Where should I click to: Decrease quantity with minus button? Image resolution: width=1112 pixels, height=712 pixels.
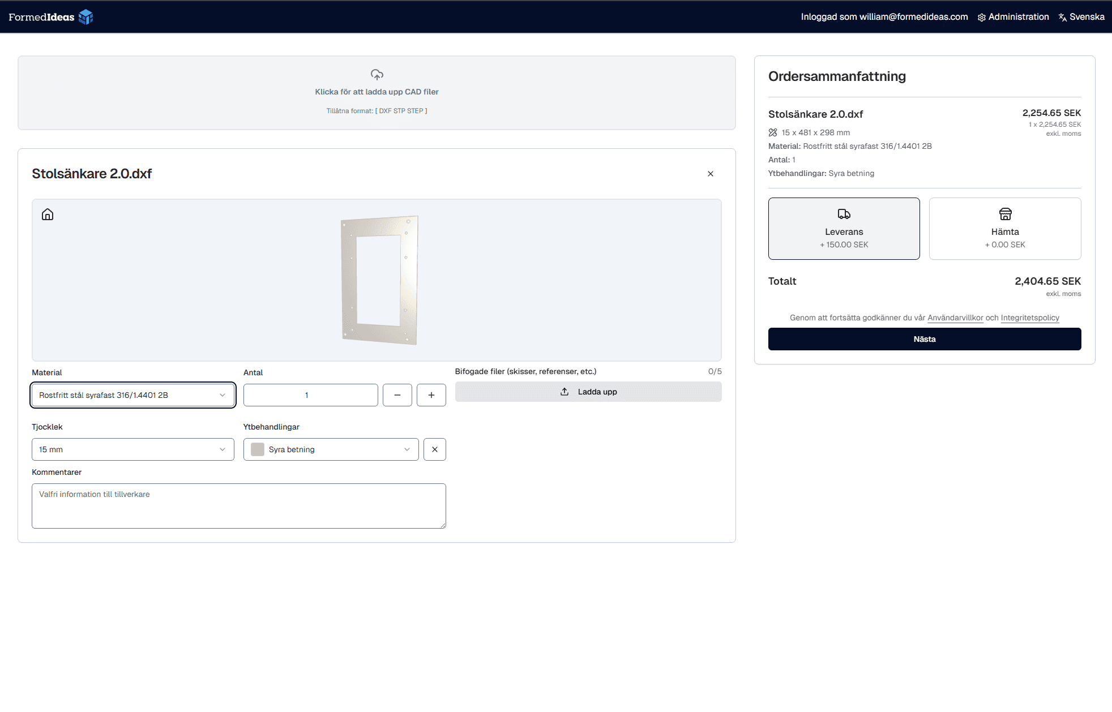397,395
